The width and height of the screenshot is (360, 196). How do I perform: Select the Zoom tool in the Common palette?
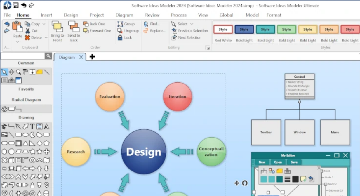coord(18,72)
